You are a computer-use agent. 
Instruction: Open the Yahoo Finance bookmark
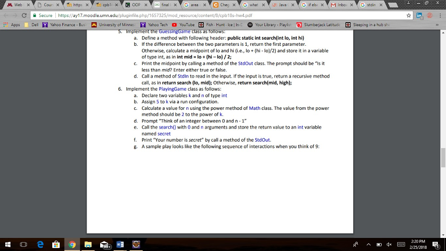[63, 25]
